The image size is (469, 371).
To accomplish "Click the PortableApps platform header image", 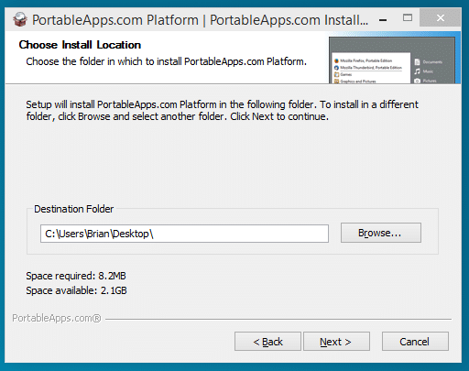I will [x=393, y=58].
